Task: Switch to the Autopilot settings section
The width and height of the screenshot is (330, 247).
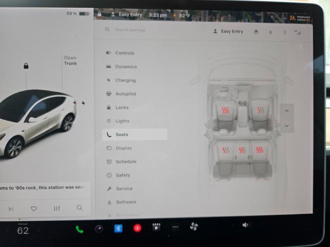Action: [x=127, y=93]
